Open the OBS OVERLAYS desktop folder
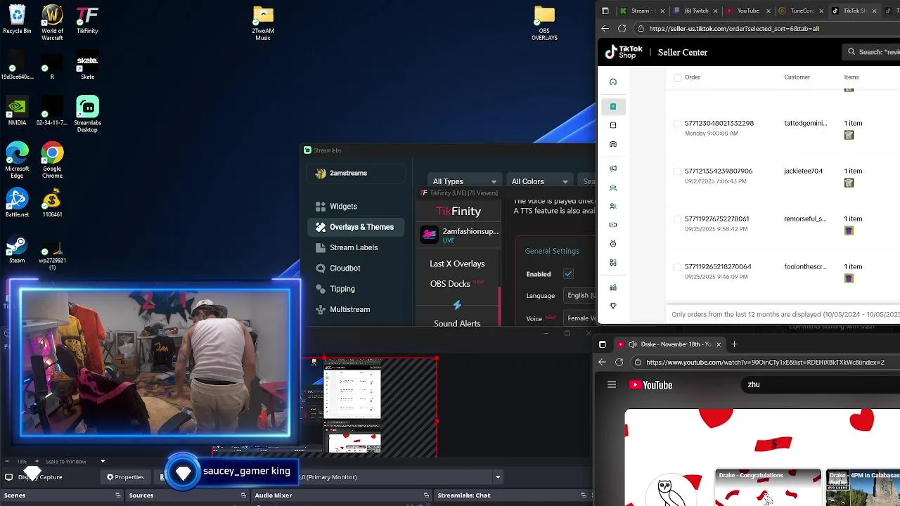900x506 pixels. [544, 23]
